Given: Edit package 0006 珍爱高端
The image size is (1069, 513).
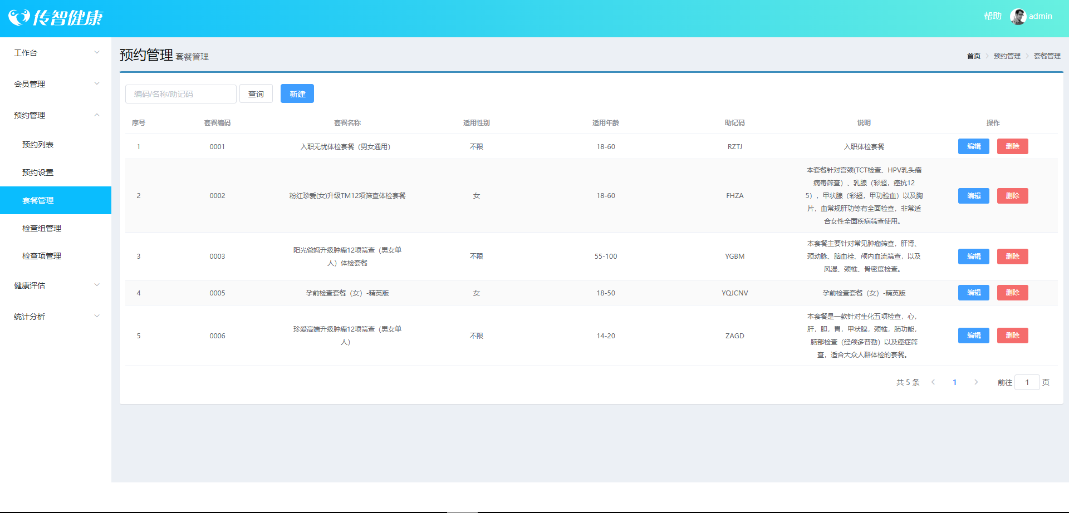Looking at the screenshot, I should click(974, 336).
